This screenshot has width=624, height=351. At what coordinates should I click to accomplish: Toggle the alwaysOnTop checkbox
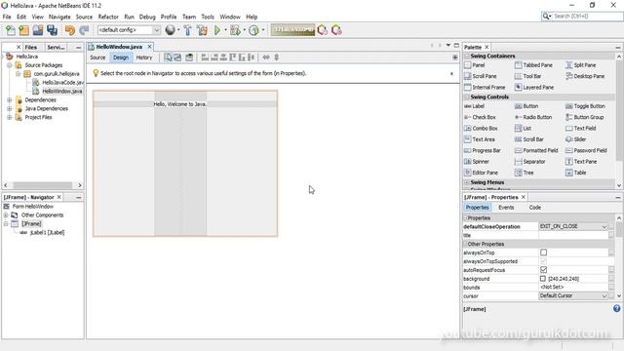point(543,253)
